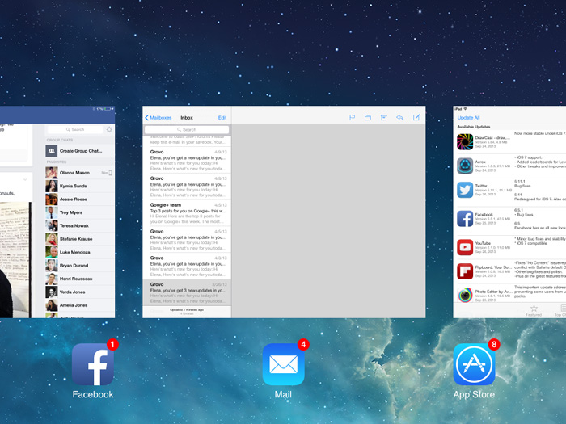
Task: Tap the YouTube update title in App Store
Action: point(483,243)
